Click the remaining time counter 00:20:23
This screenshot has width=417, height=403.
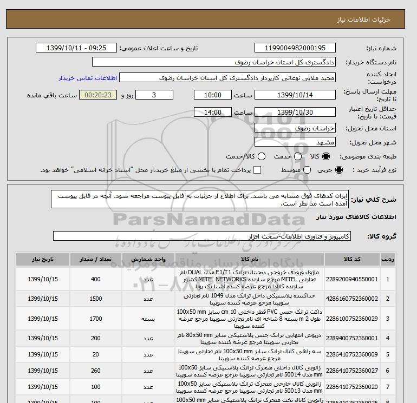coord(98,95)
